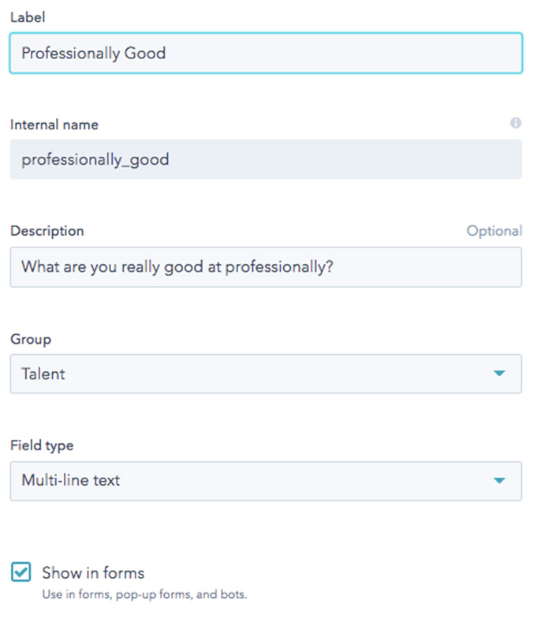The width and height of the screenshot is (552, 626).
Task: Click the info icon beside Internal name
Action: tap(515, 123)
